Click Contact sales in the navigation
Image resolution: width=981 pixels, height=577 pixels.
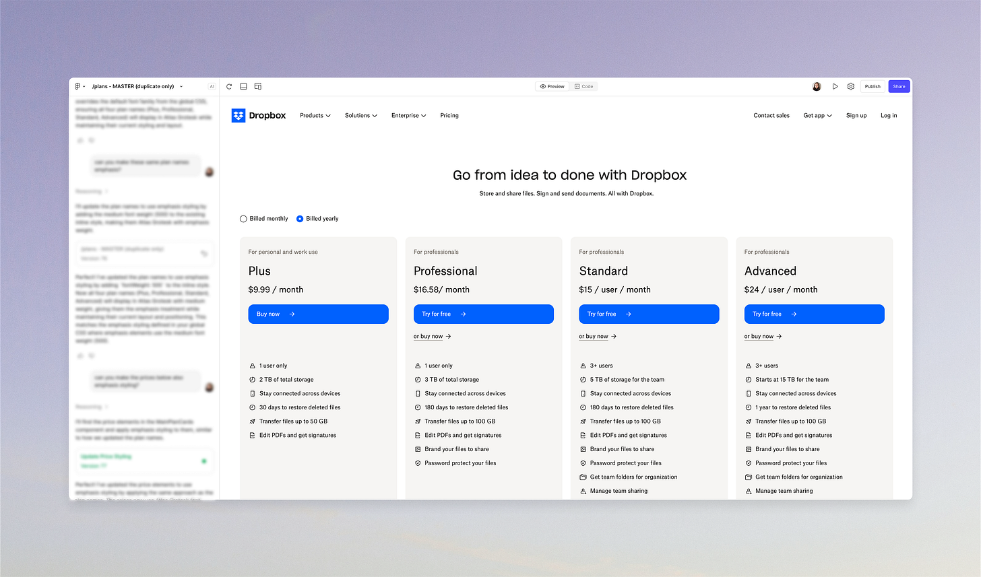coord(771,116)
